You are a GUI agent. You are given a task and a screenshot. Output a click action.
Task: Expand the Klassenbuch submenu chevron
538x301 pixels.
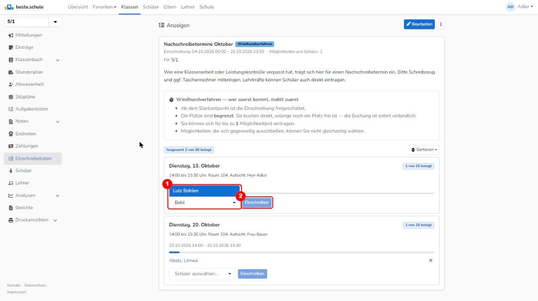pyautogui.click(x=57, y=60)
